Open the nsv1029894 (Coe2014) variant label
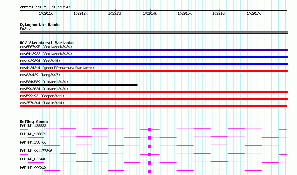The width and height of the screenshot is (297, 175). tap(40, 61)
